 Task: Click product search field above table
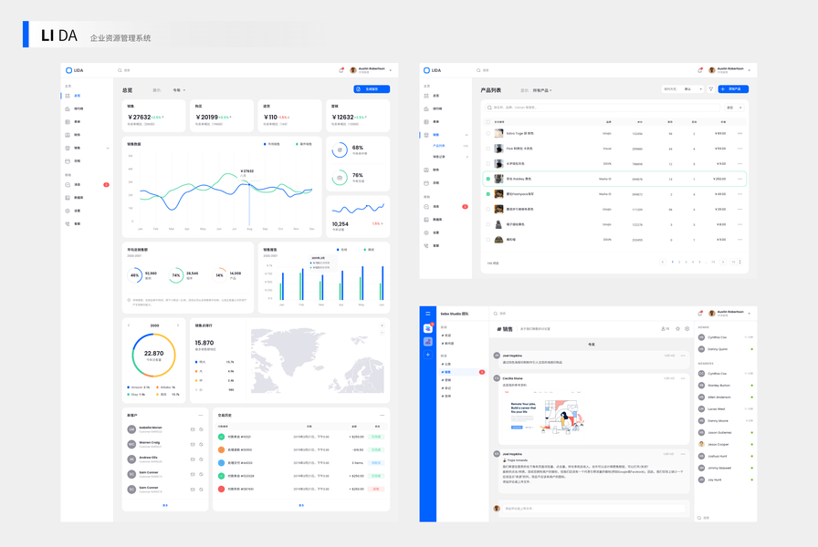click(x=603, y=108)
